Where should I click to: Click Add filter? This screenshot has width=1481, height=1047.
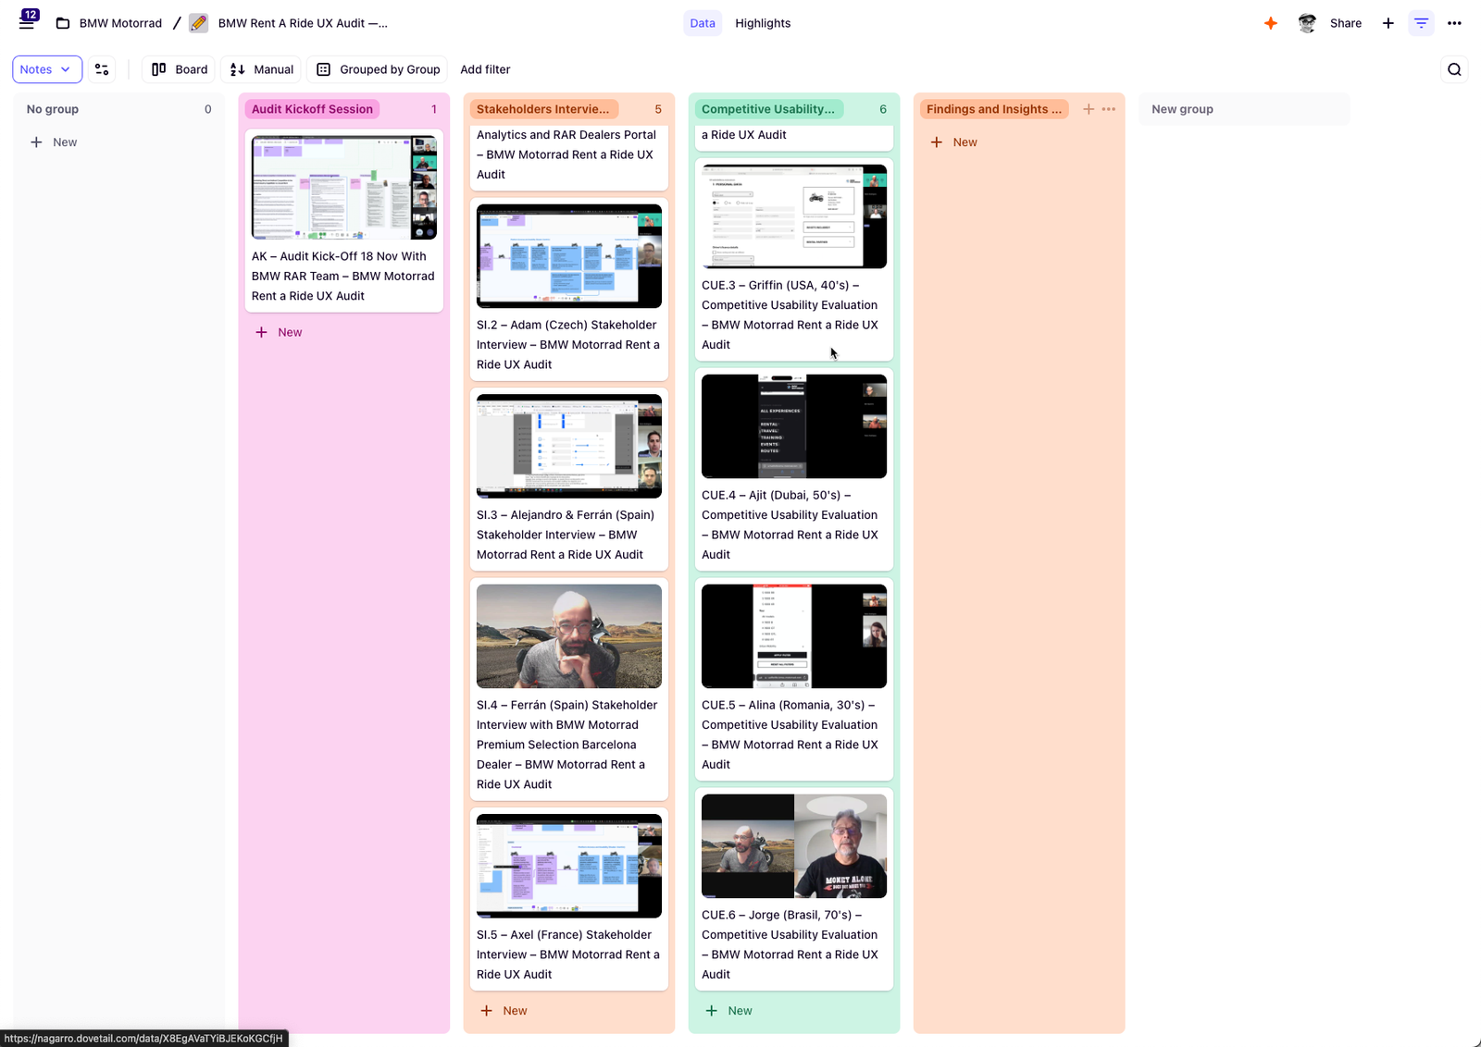click(485, 69)
